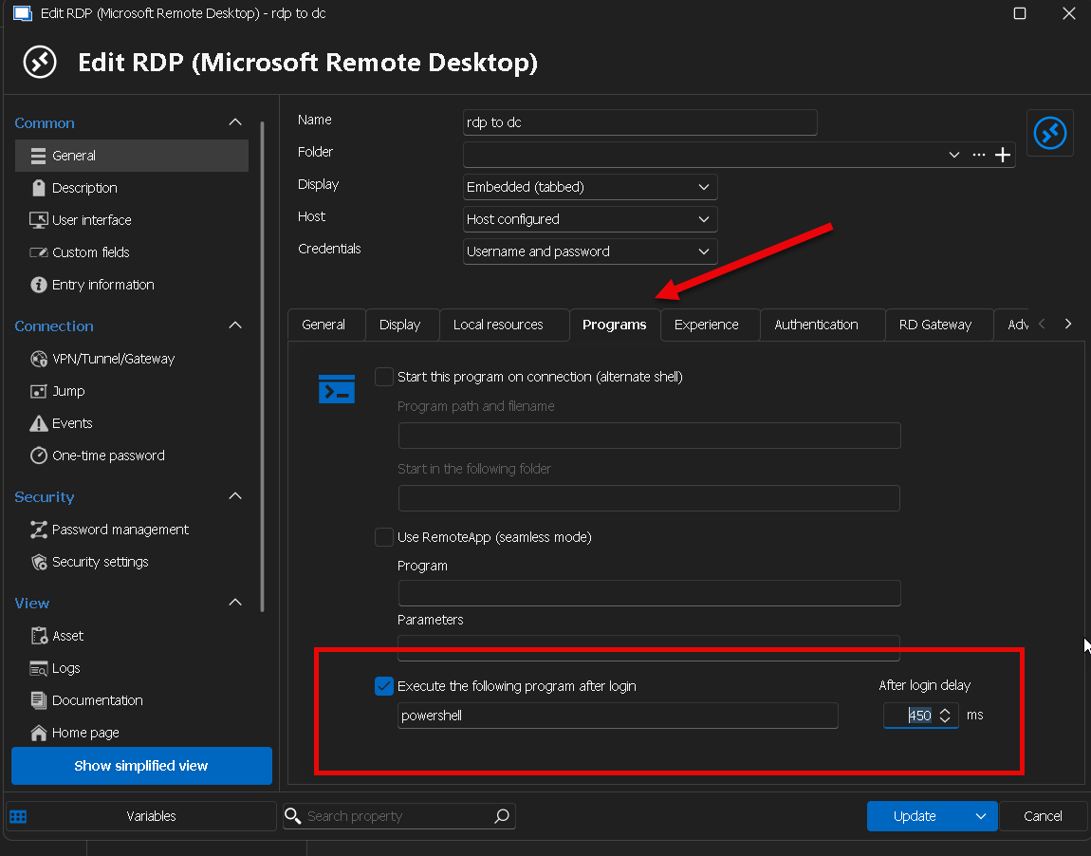The width and height of the screenshot is (1091, 856).
Task: Uncheck Execute the following program after login
Action: click(x=384, y=686)
